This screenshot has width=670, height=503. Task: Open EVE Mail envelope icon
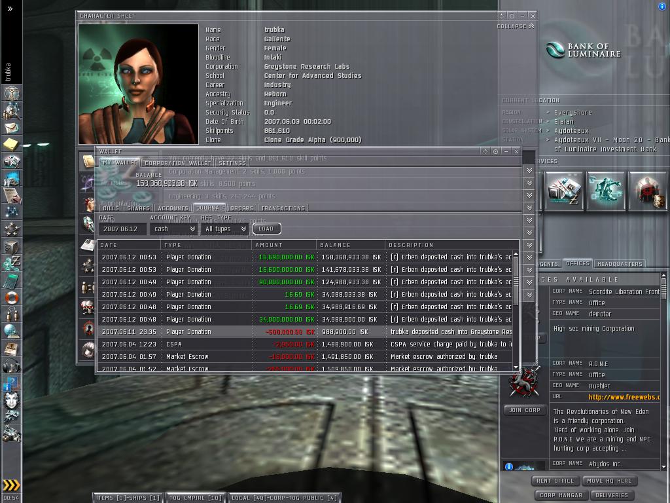click(12, 128)
